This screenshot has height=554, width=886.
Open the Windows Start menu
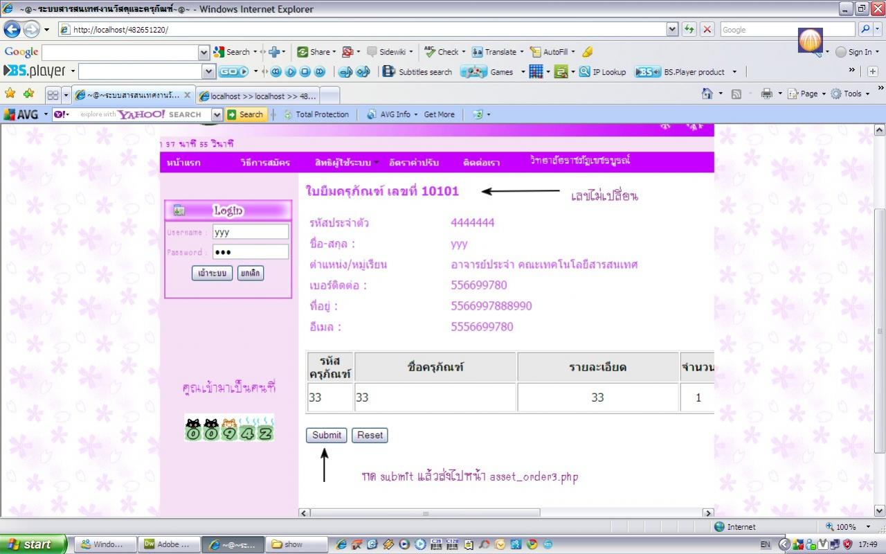(x=33, y=544)
